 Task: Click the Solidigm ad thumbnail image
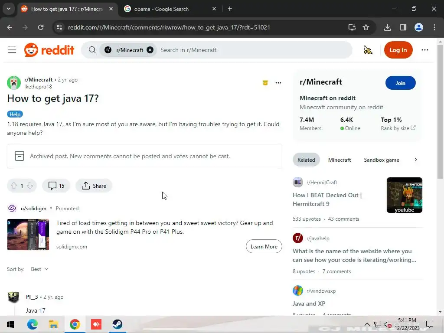tap(28, 235)
